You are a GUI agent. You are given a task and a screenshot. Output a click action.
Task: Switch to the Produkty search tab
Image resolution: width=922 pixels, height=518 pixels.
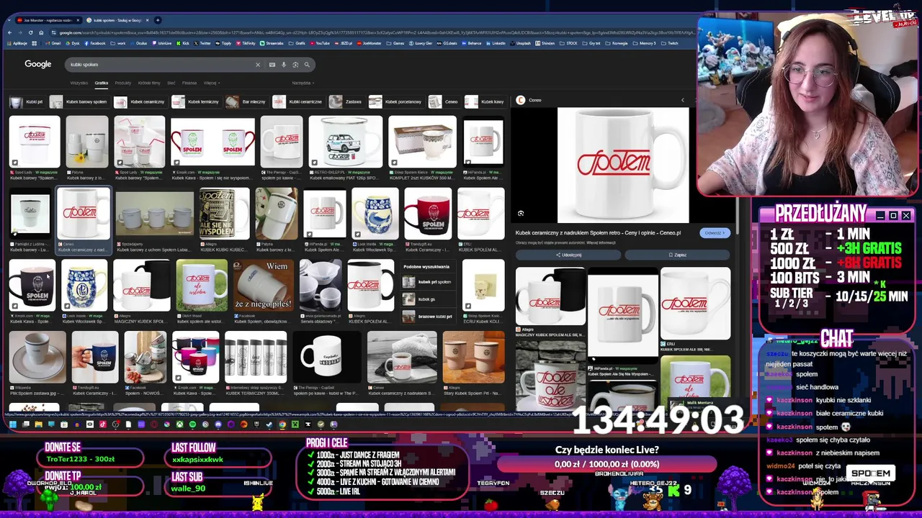click(123, 83)
